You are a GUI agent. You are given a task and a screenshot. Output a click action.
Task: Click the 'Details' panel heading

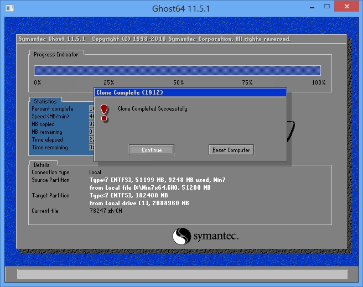click(42, 165)
